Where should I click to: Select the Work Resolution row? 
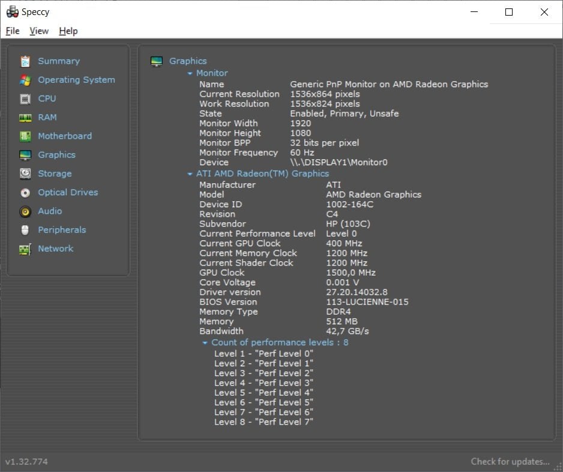(x=280, y=104)
